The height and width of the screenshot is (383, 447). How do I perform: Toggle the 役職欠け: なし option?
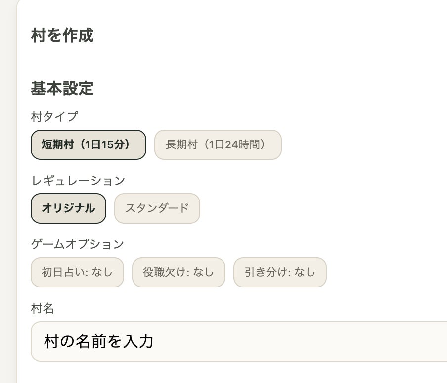pyautogui.click(x=179, y=272)
